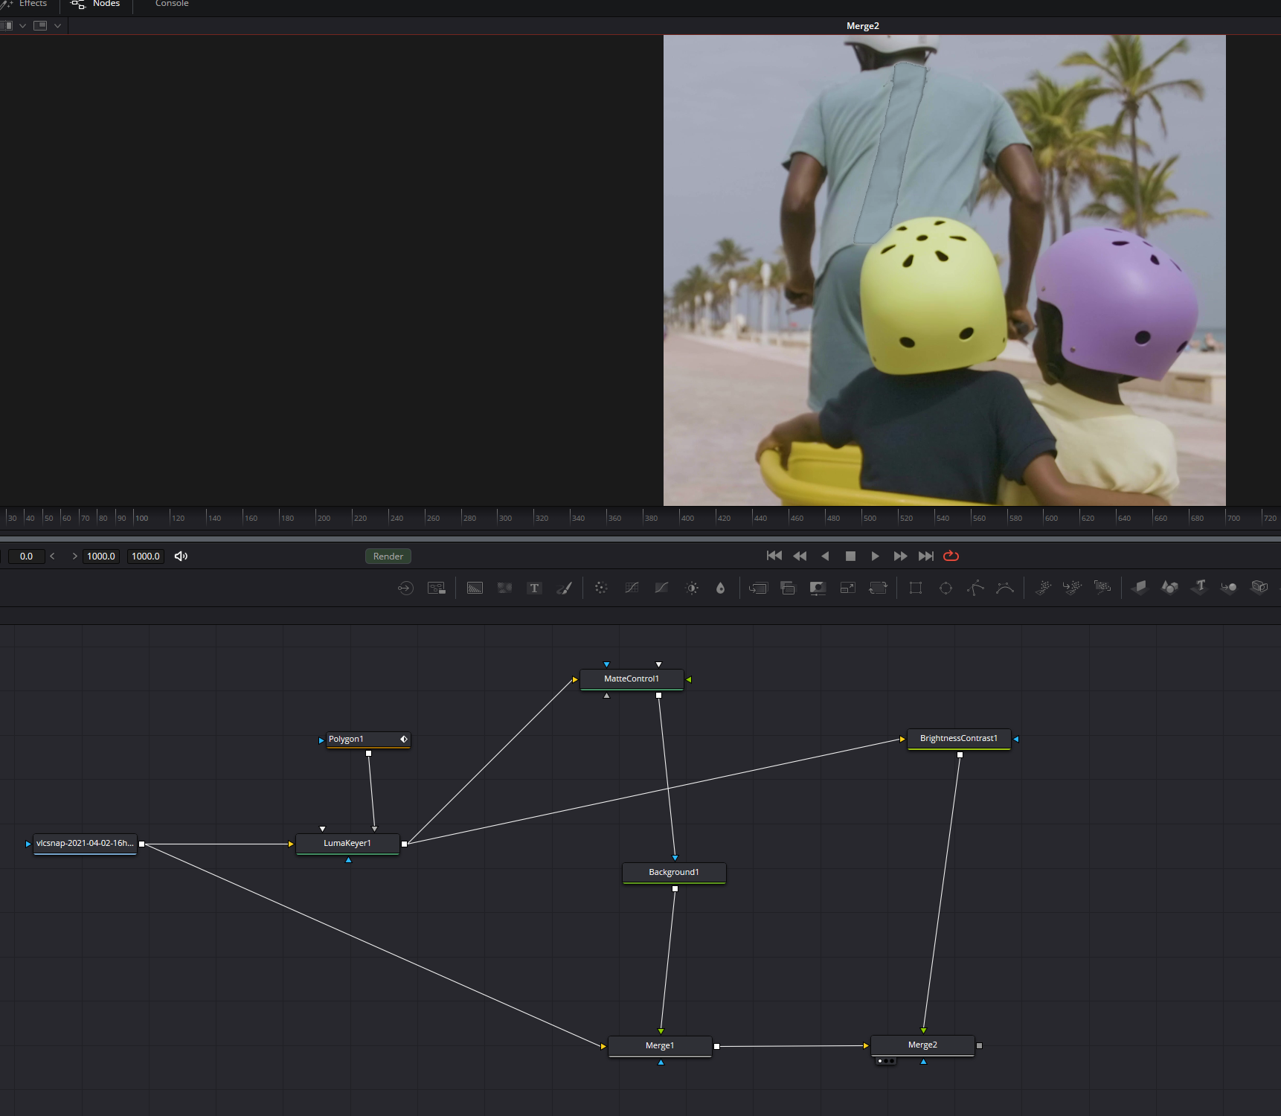This screenshot has width=1281, height=1116.
Task: Jump to last frame
Action: pos(926,556)
